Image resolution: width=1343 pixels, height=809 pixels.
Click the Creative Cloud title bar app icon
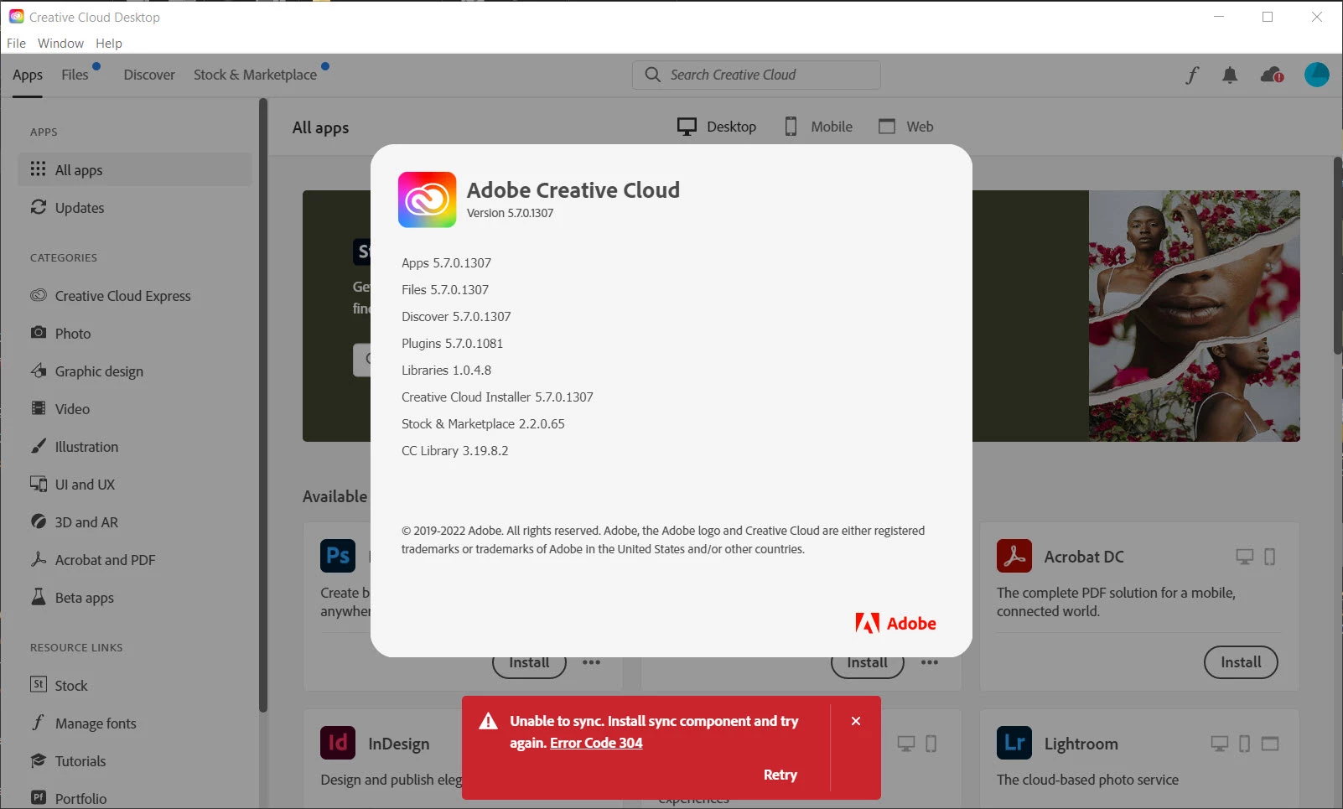point(16,16)
